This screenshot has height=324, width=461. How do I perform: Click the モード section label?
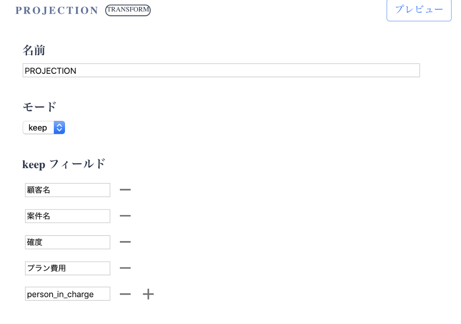point(40,107)
